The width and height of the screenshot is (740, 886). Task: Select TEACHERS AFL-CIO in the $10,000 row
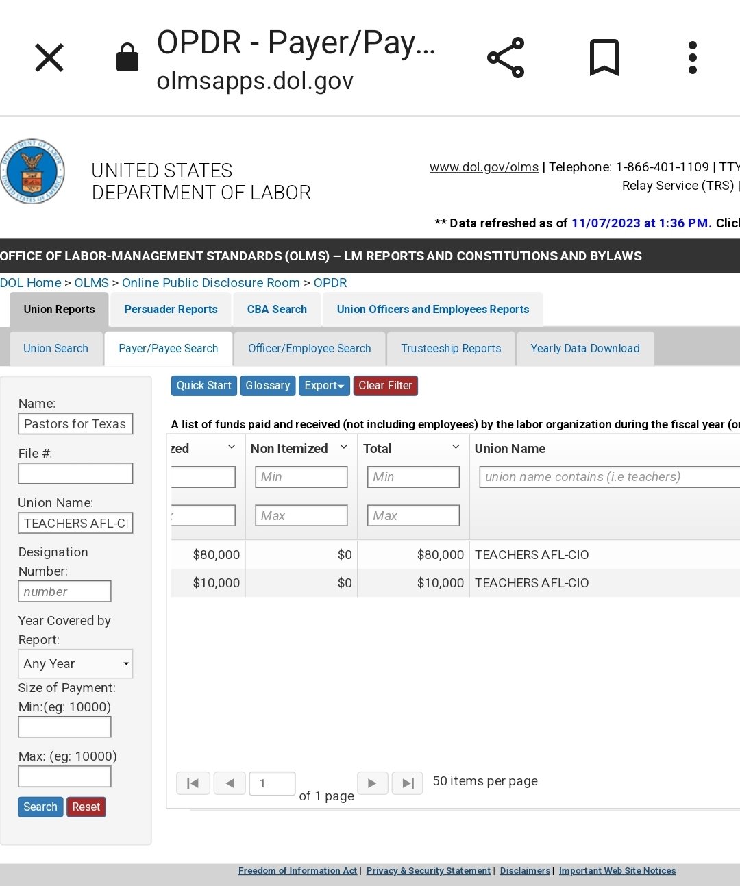[x=532, y=583]
